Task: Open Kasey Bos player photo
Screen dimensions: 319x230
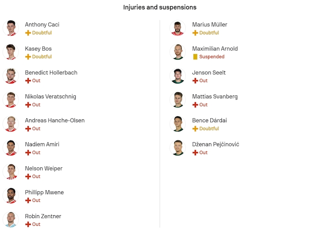Action: [x=10, y=52]
